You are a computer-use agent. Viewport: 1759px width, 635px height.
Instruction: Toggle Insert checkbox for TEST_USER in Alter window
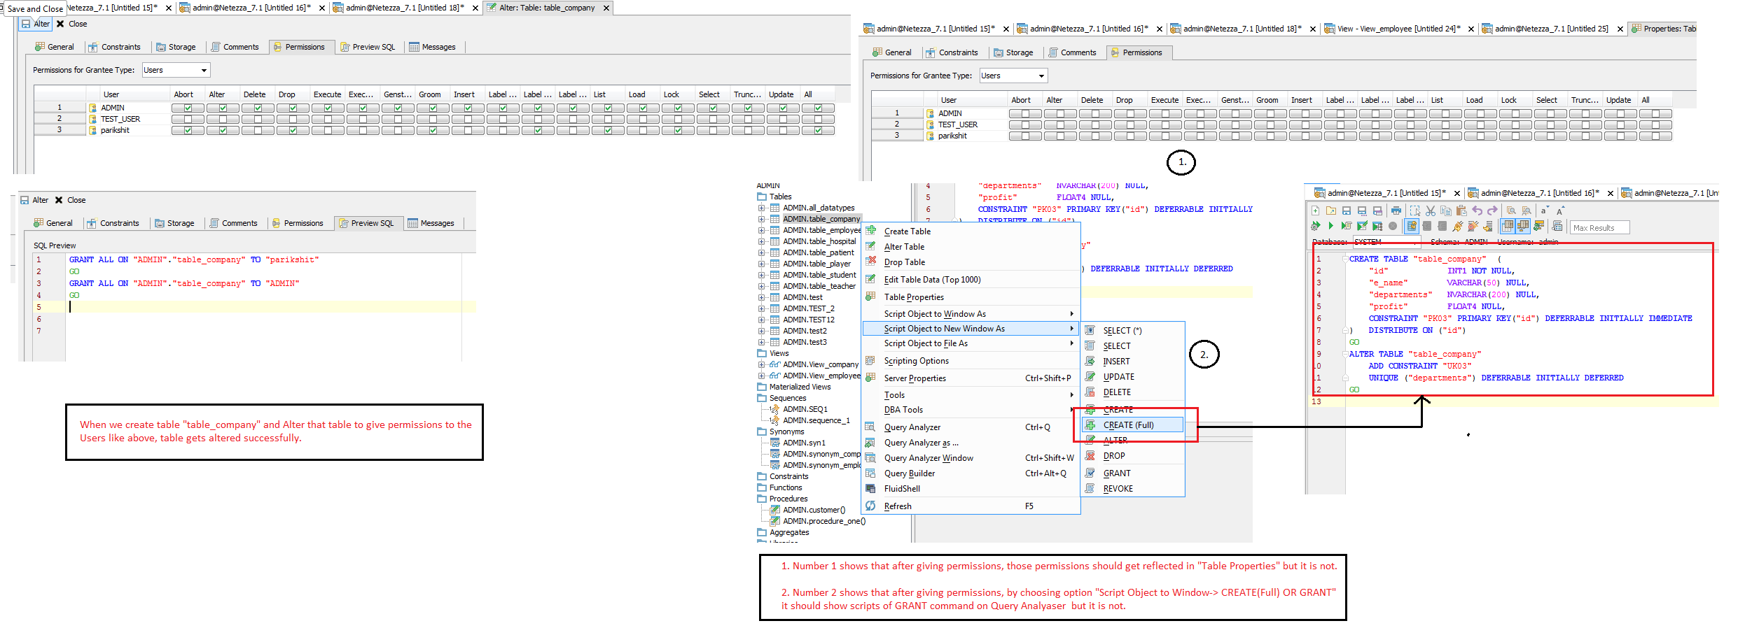[468, 119]
